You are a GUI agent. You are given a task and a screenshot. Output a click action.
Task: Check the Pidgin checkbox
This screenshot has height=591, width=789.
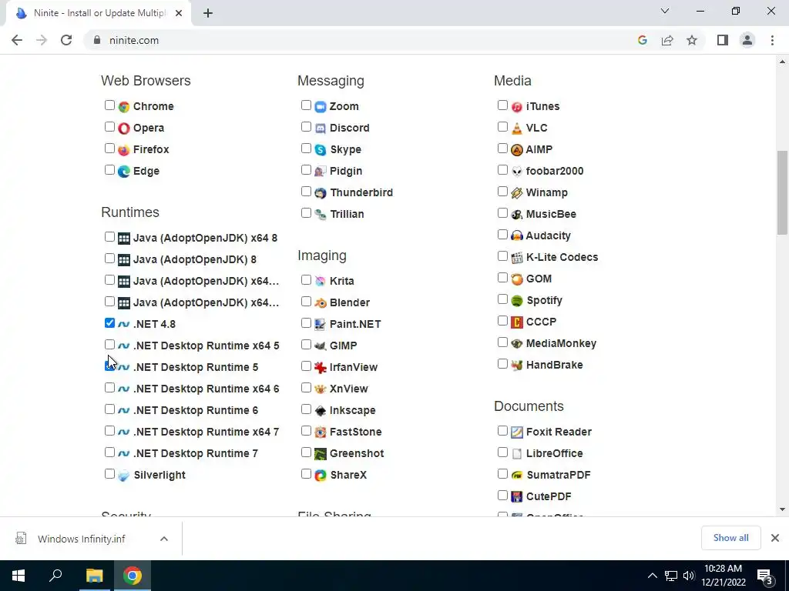pyautogui.click(x=306, y=170)
